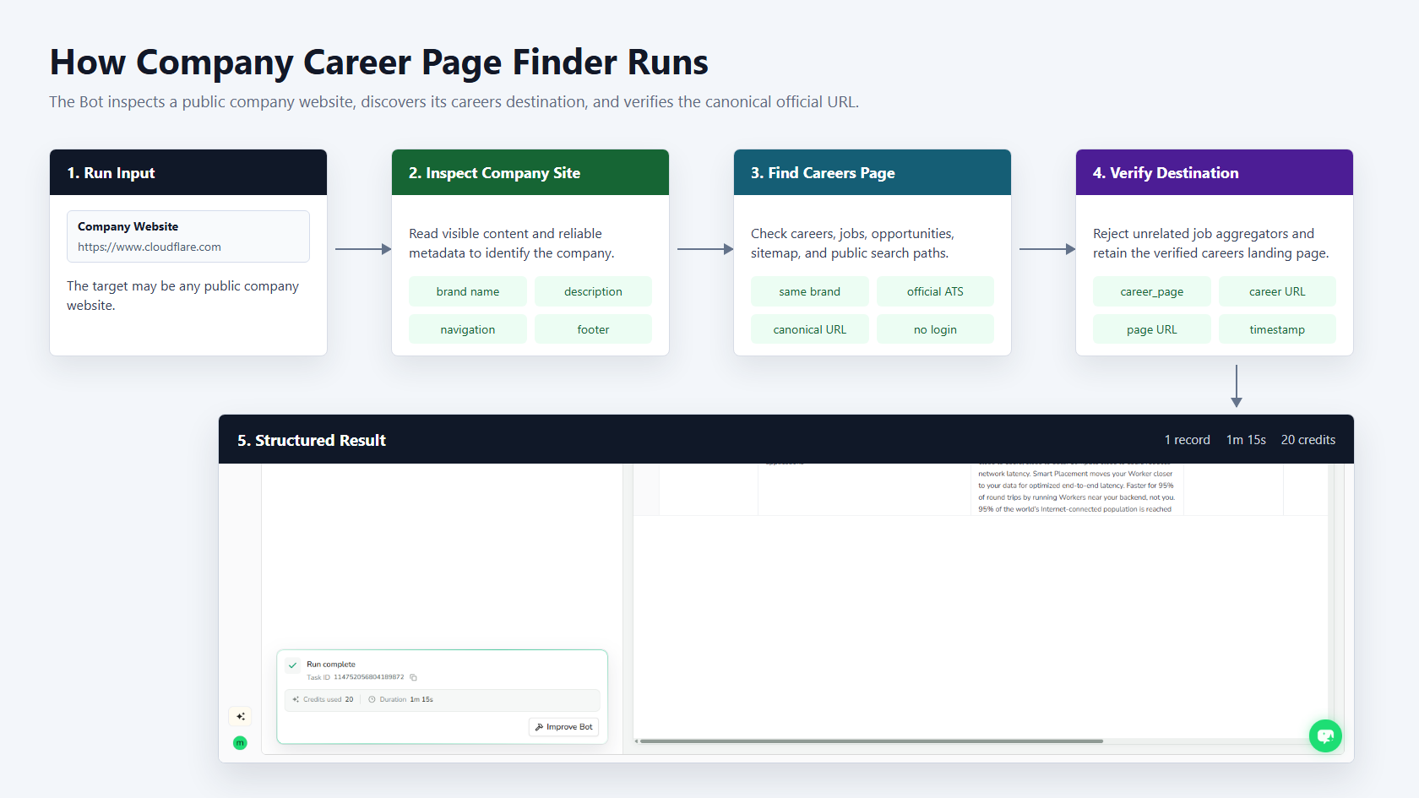Image resolution: width=1419 pixels, height=798 pixels.
Task: Click the clock icon next to Duration
Action: click(372, 699)
